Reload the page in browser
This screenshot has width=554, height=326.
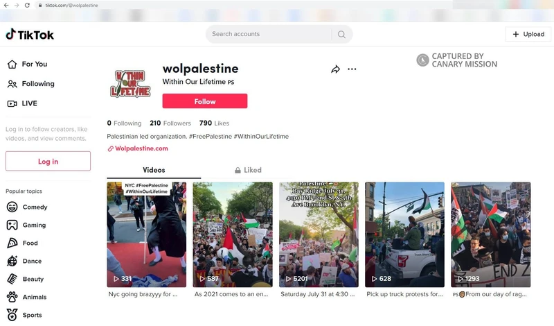click(x=27, y=6)
